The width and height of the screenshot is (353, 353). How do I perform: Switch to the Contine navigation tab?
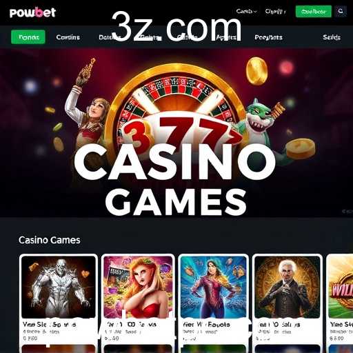[x=68, y=37]
